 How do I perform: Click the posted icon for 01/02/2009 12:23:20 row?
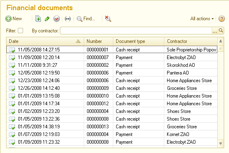(x=12, y=111)
